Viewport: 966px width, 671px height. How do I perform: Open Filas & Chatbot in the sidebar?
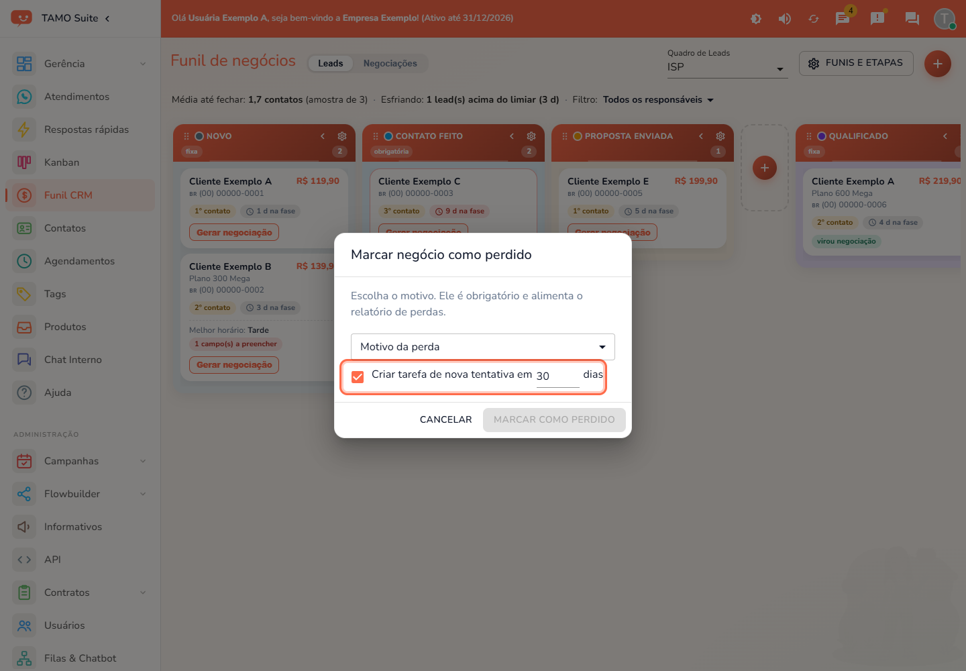click(80, 658)
